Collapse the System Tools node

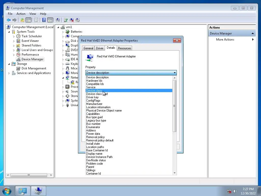9,32
